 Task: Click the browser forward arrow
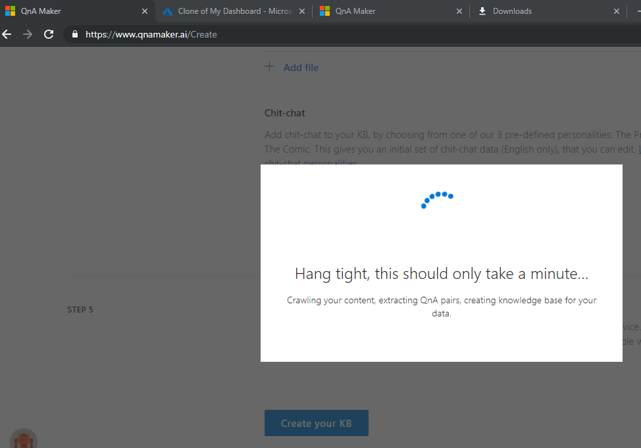[28, 34]
